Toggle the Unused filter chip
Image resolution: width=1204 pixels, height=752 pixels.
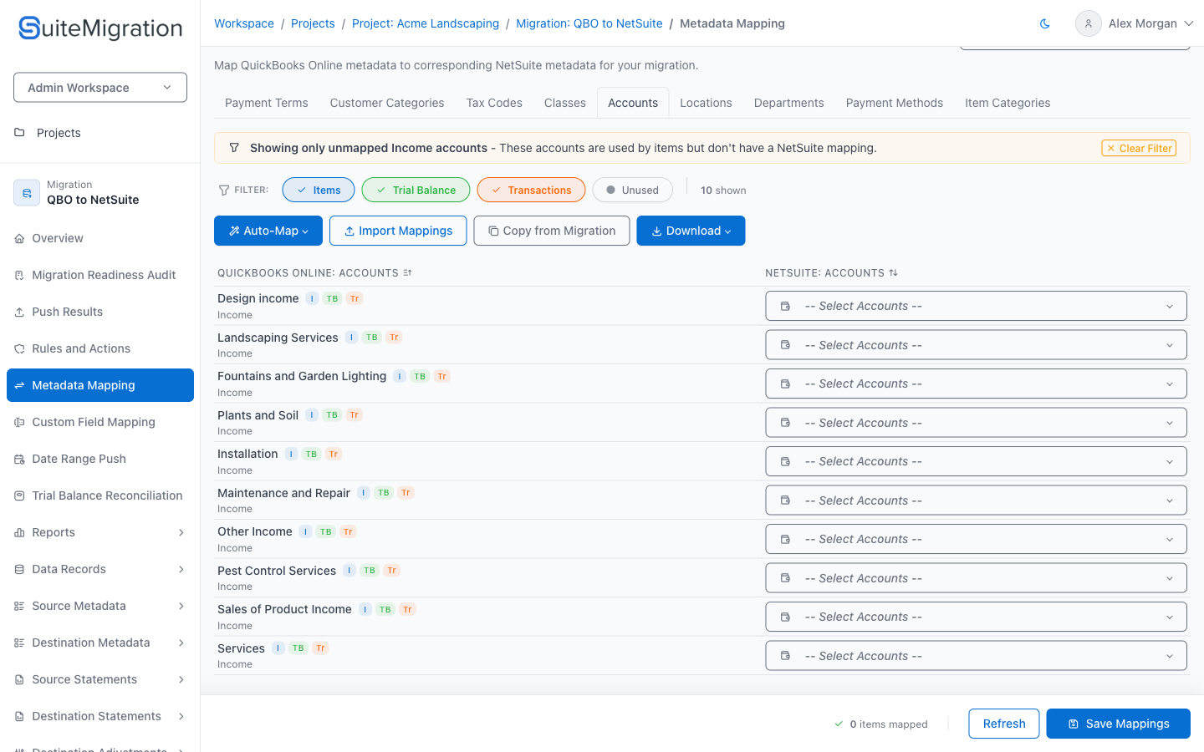[x=632, y=190]
